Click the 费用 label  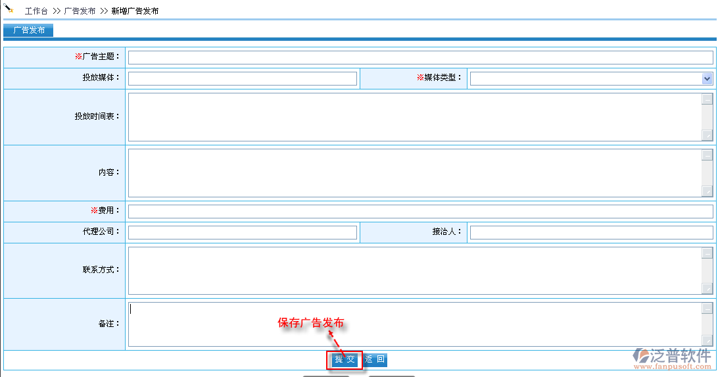click(x=105, y=211)
